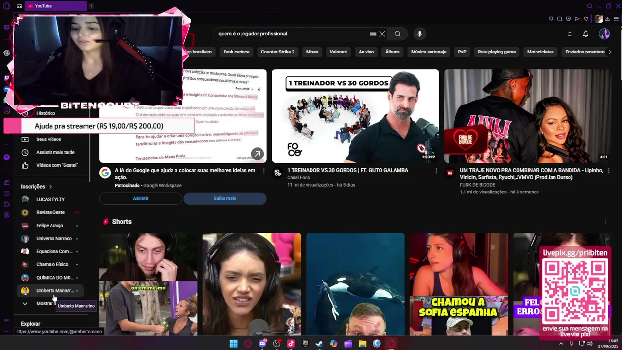Expand the Inscrições section arrow

point(50,187)
